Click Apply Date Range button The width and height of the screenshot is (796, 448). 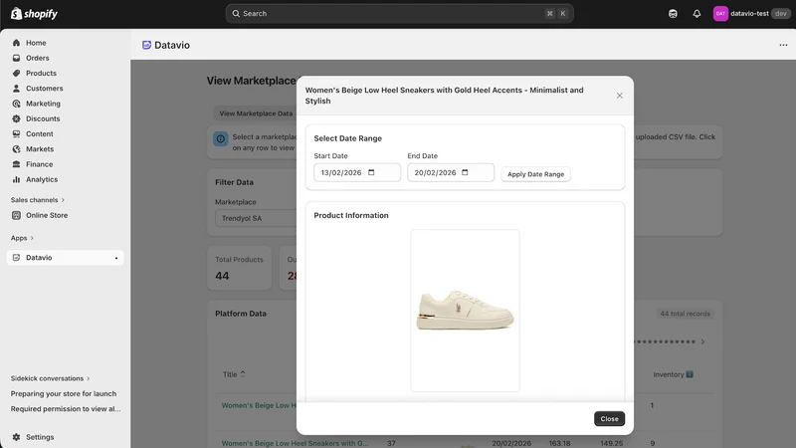(x=535, y=174)
